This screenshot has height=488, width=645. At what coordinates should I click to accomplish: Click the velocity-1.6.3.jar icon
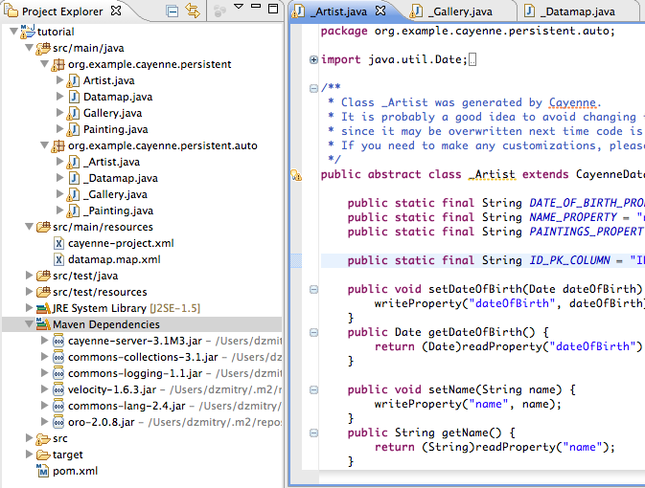[58, 389]
